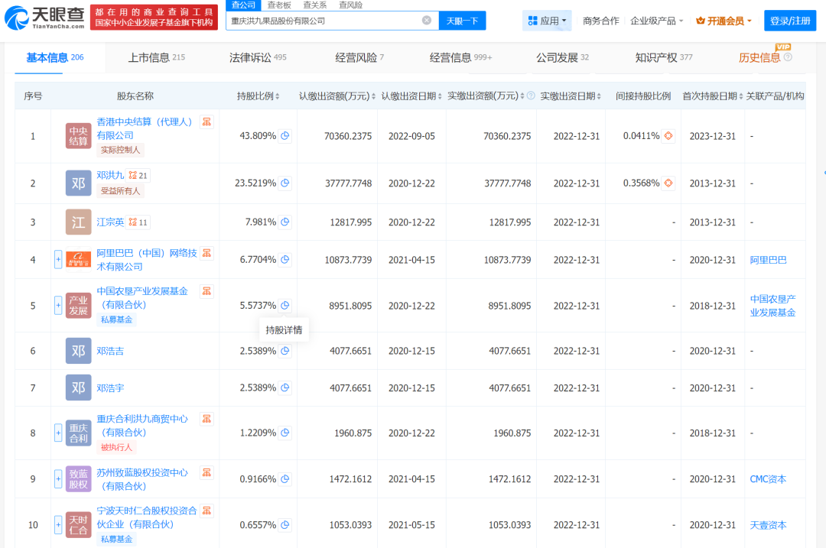
Task: Sort by 认缴出资日期 column header
Action: (x=411, y=96)
